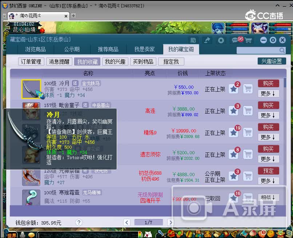Click 预定 for 元神禁锢

click(x=268, y=171)
